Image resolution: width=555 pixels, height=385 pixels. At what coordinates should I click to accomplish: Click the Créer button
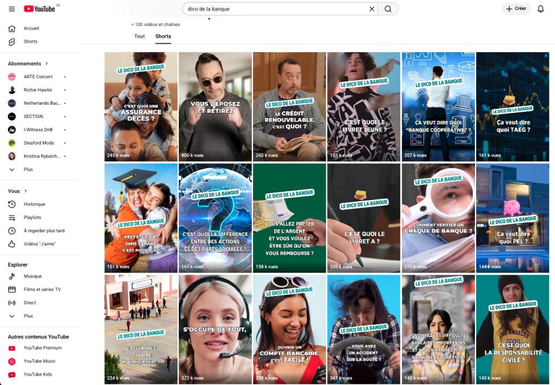pos(516,9)
